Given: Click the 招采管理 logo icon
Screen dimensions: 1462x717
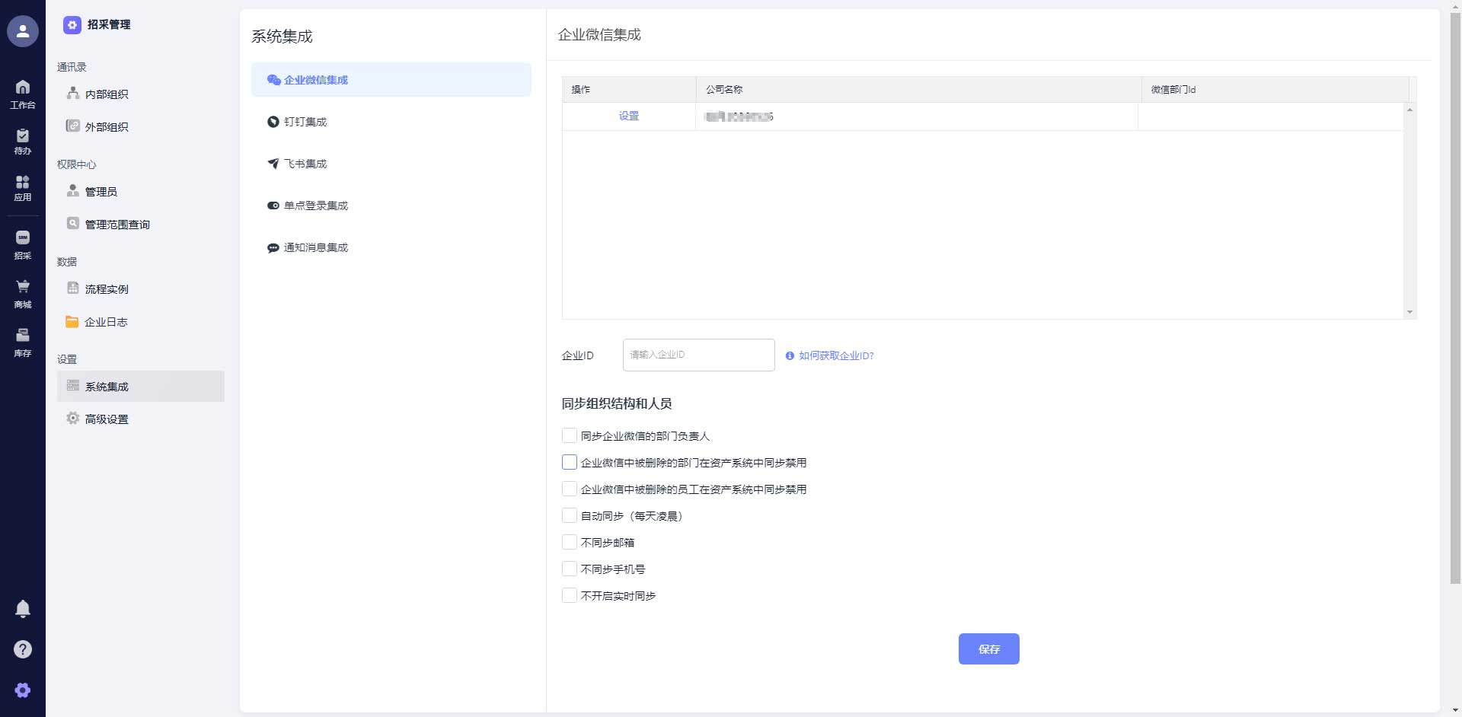Looking at the screenshot, I should pyautogui.click(x=72, y=25).
